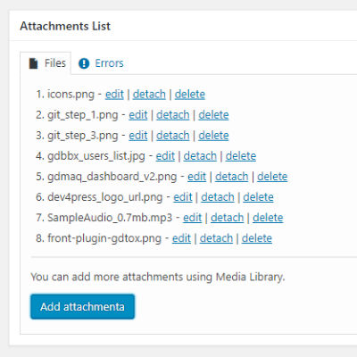This screenshot has height=357, width=357.
Task: Delete SampleAudio_0.7mb.mp3 attachment
Action: [x=268, y=218]
